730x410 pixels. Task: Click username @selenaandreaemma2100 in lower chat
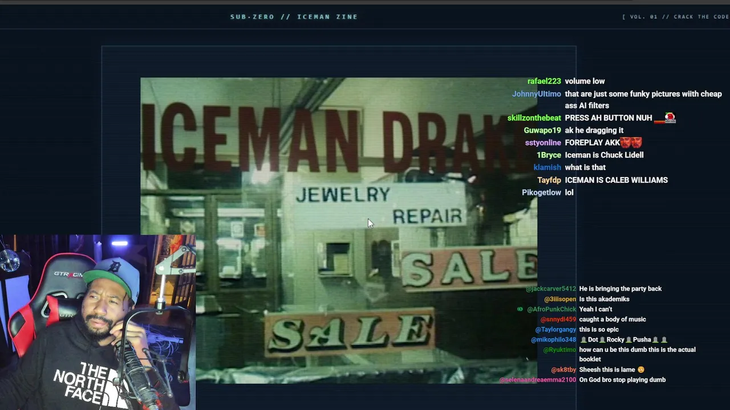pyautogui.click(x=538, y=380)
